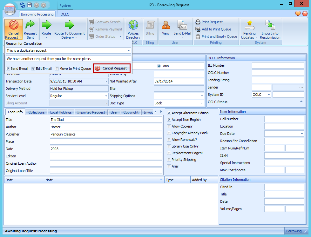Image resolution: width=311 pixels, height=237 pixels.
Task: Open the Reason for Cancellation dropdown
Action: click(129, 50)
